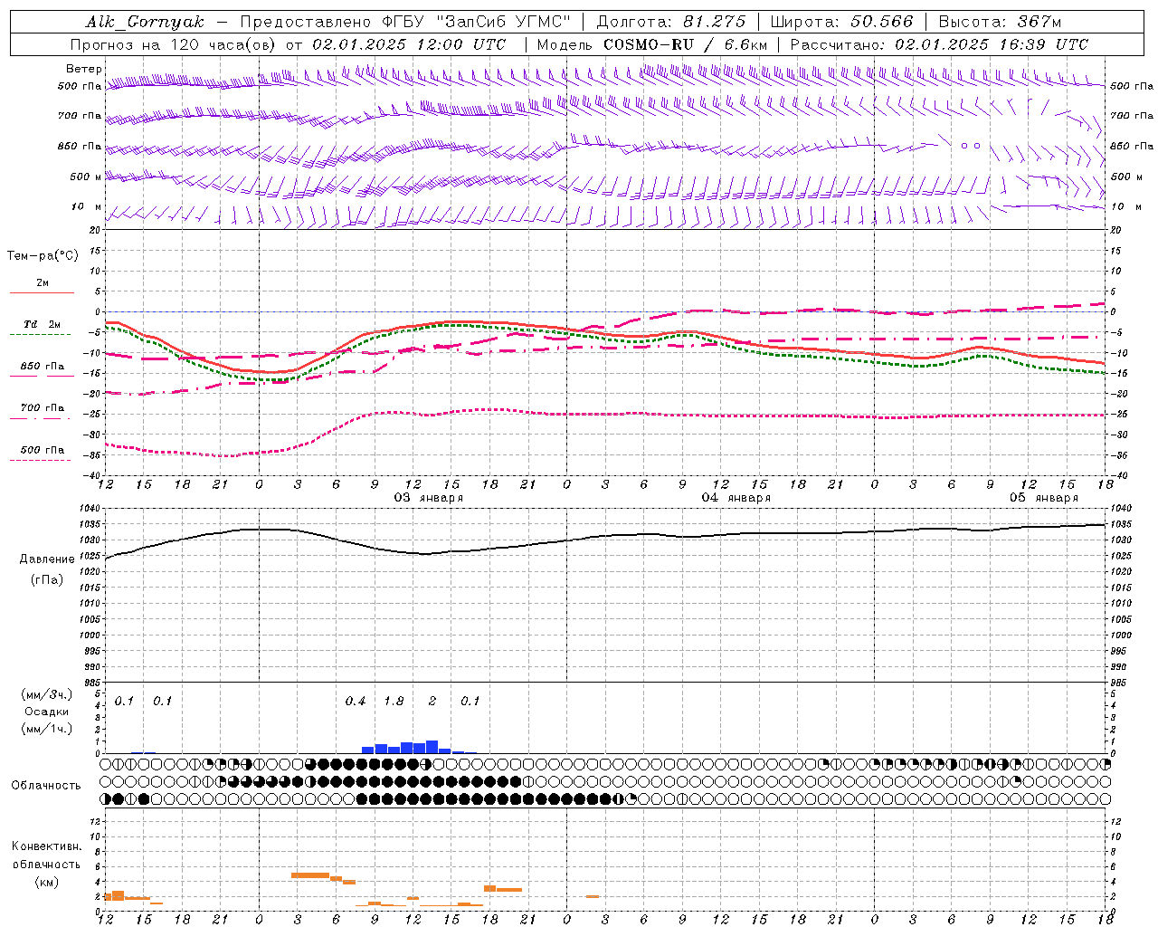Click the 1000 value on right pressure axis
1158x927 pixels.
coord(1120,636)
